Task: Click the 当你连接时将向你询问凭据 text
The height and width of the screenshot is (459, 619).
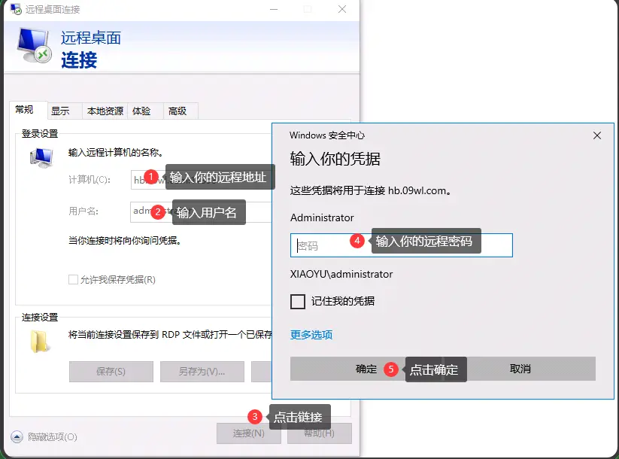Action: coord(125,240)
